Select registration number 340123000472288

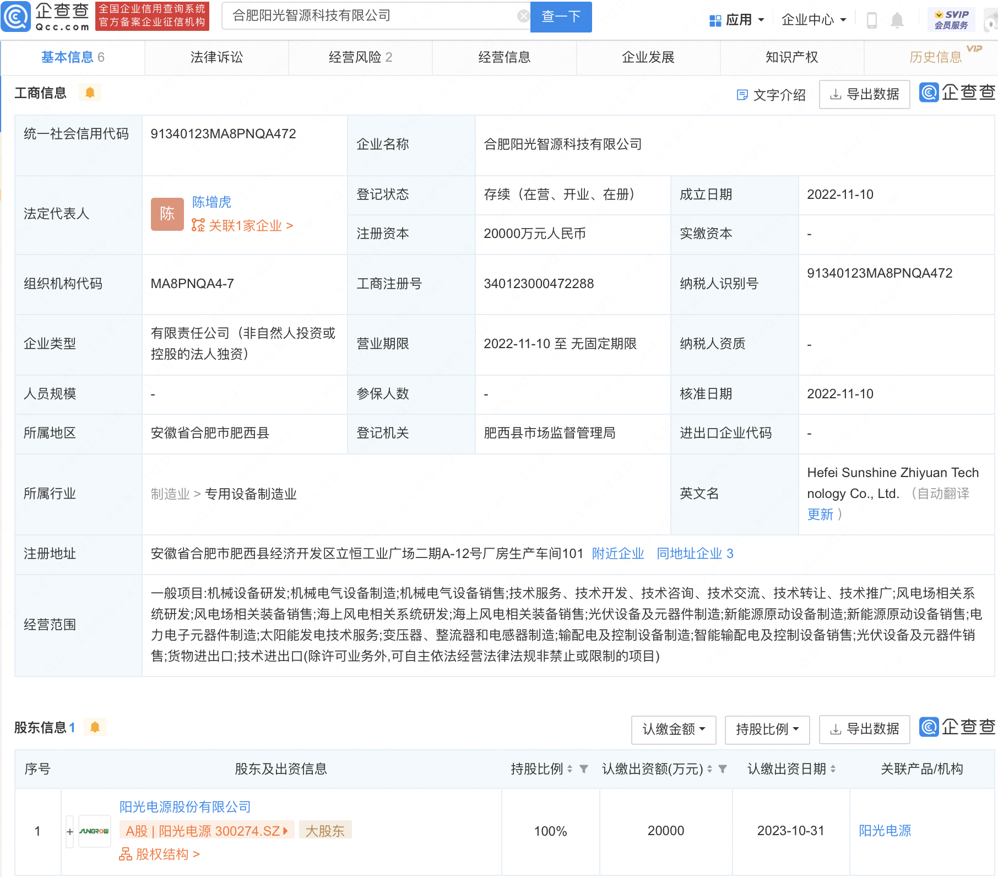pos(539,284)
